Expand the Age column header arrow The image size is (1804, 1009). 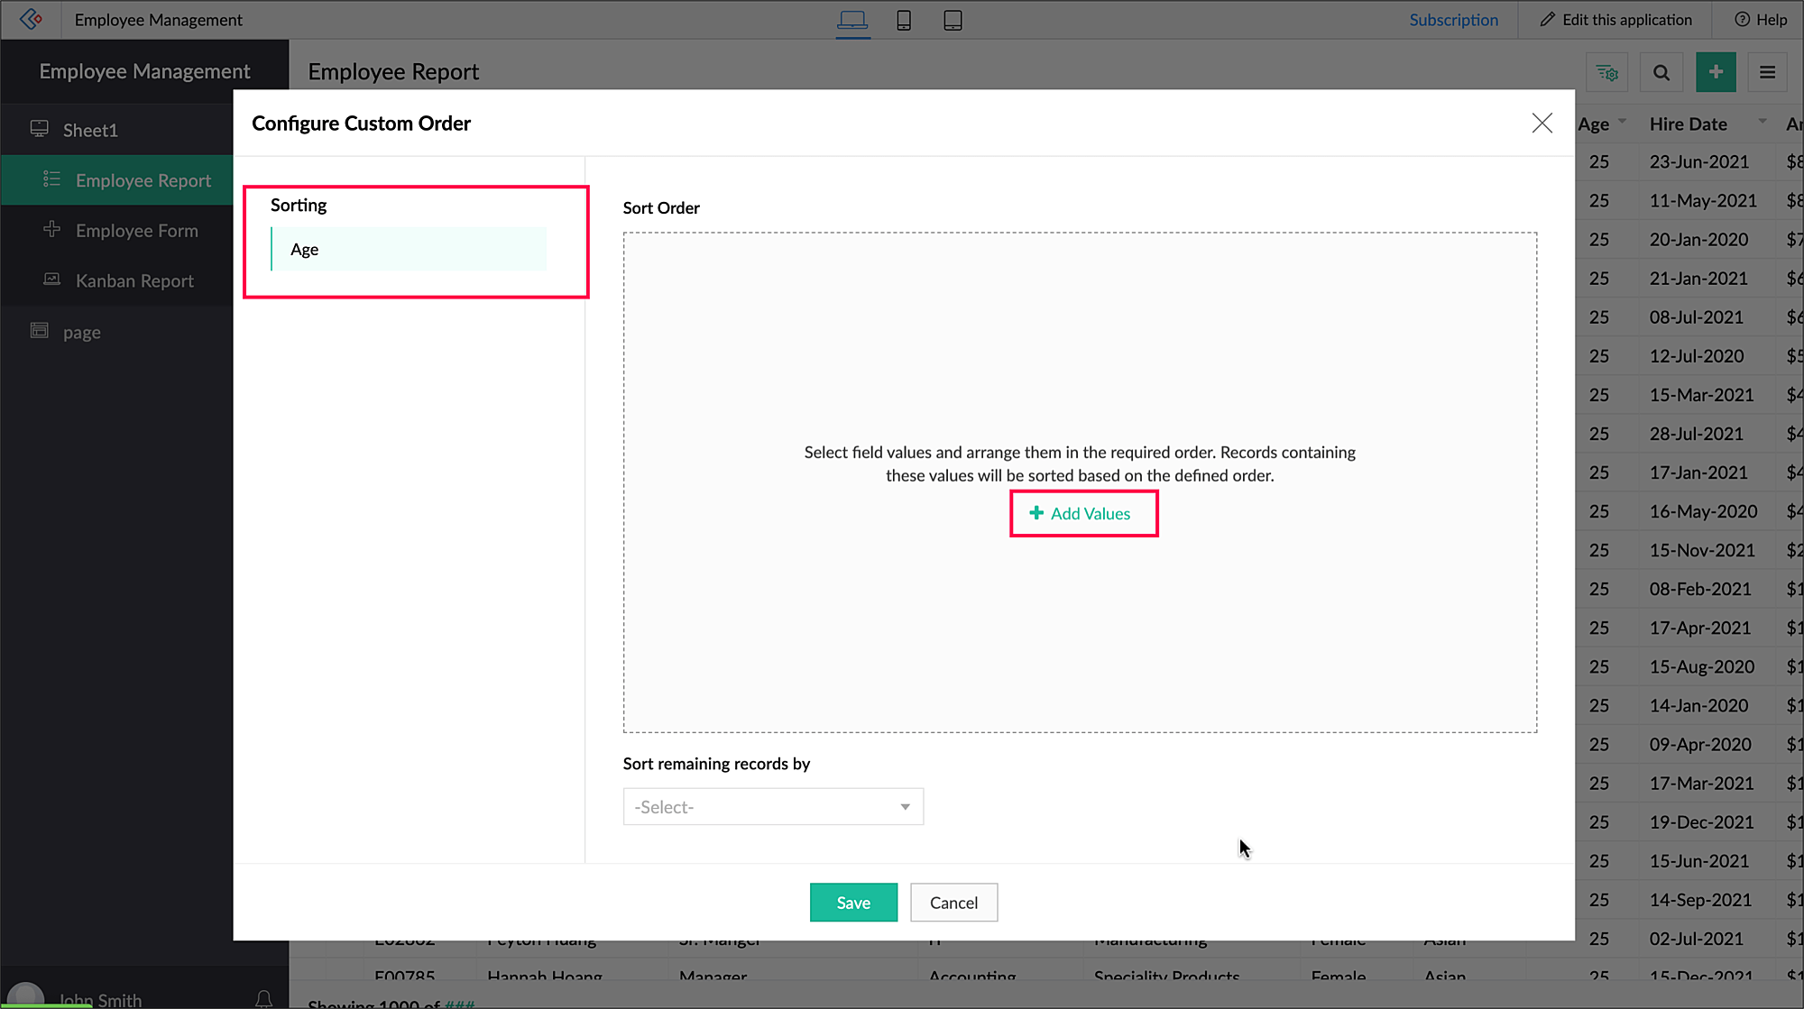[x=1622, y=121]
